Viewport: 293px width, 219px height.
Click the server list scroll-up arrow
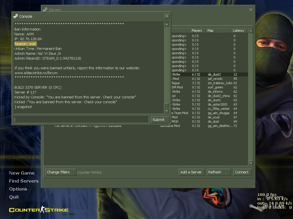point(251,31)
